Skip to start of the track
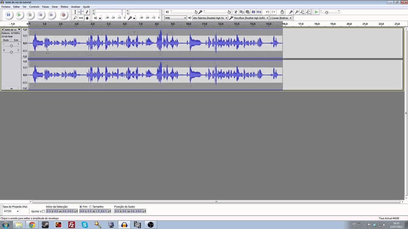 coord(40,15)
